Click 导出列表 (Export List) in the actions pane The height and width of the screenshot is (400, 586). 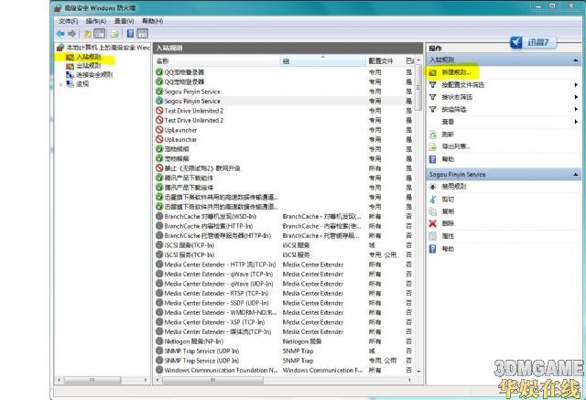pos(456,146)
